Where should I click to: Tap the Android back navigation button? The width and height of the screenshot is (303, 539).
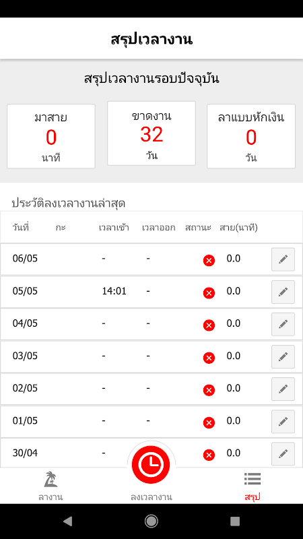[68, 521]
